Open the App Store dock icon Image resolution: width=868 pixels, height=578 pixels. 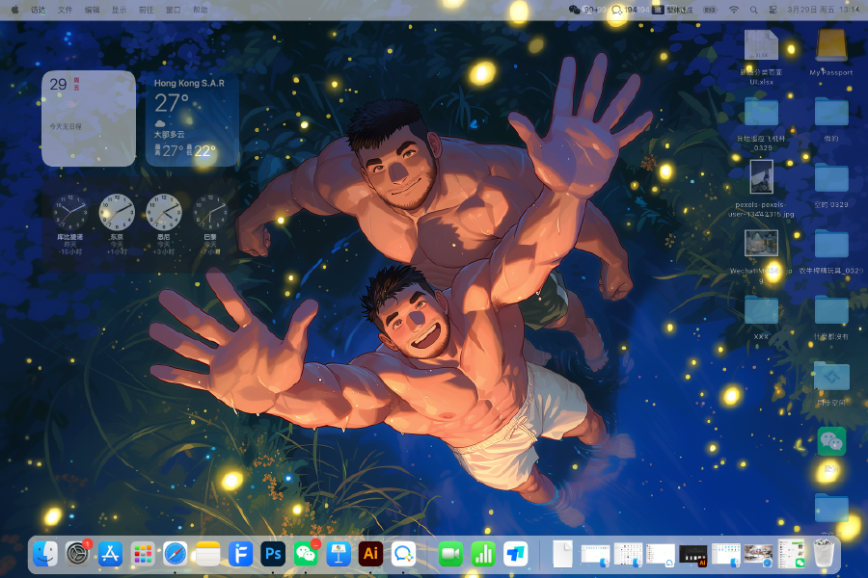pyautogui.click(x=110, y=554)
